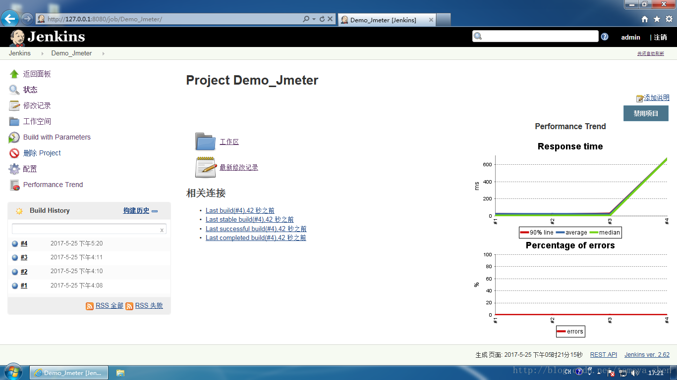The height and width of the screenshot is (380, 677).
Task: Click the large 工作区 folder icon
Action: click(x=205, y=142)
